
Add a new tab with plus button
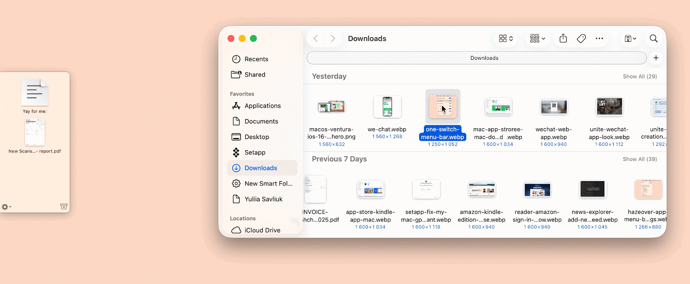point(656,58)
